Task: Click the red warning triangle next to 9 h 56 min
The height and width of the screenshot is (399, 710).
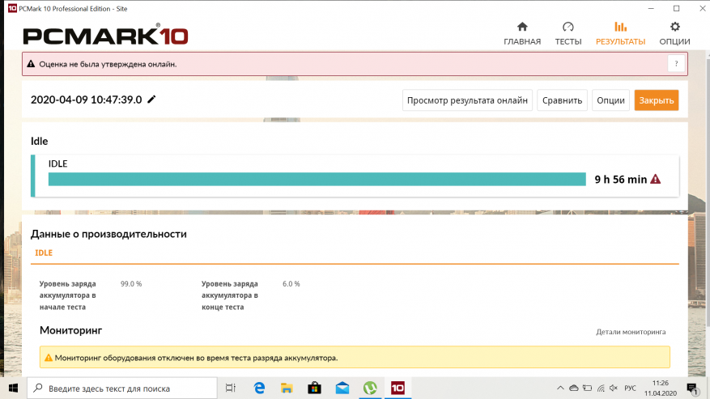Action: click(x=655, y=180)
